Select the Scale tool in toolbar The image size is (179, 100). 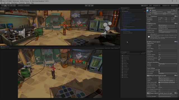click(11, 6)
